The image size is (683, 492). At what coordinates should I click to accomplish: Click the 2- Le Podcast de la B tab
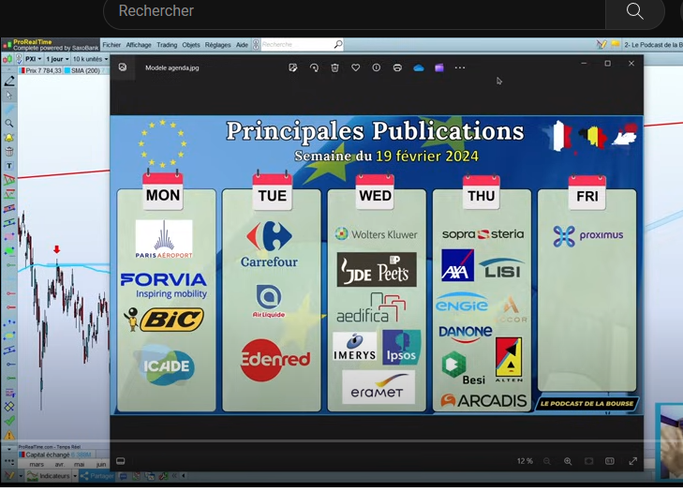click(652, 44)
